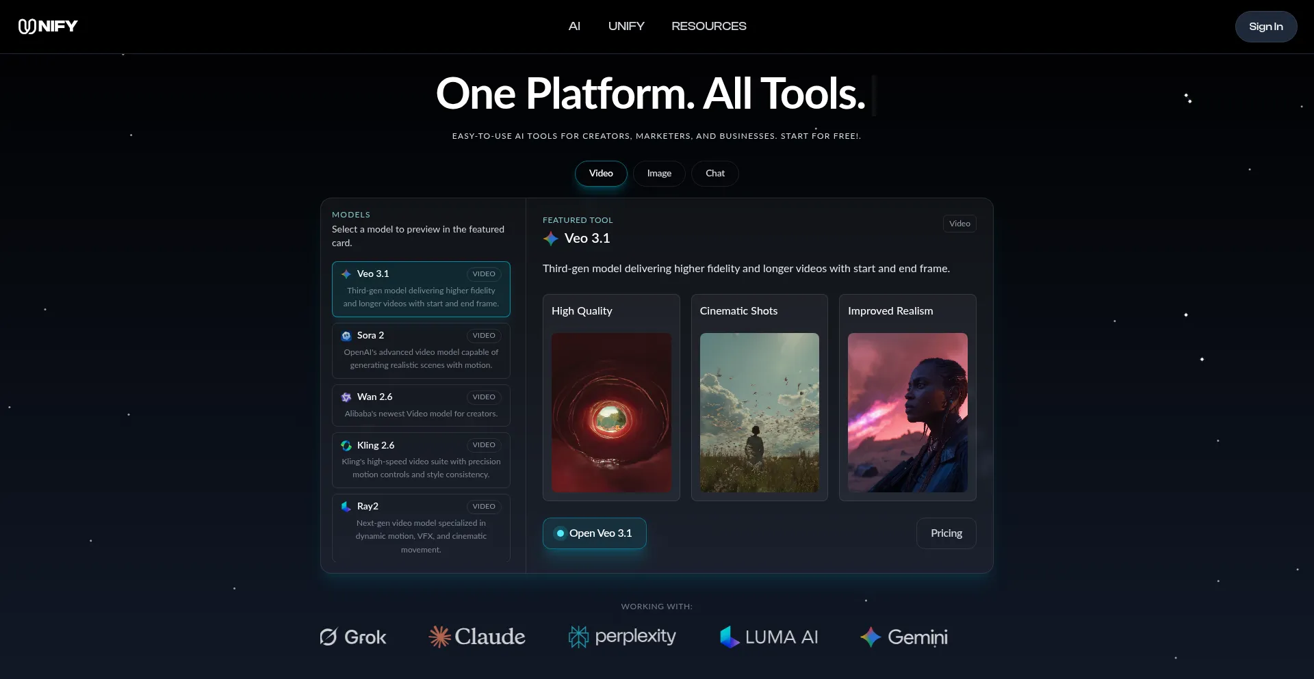Click the 'High Quality' card title

click(582, 311)
